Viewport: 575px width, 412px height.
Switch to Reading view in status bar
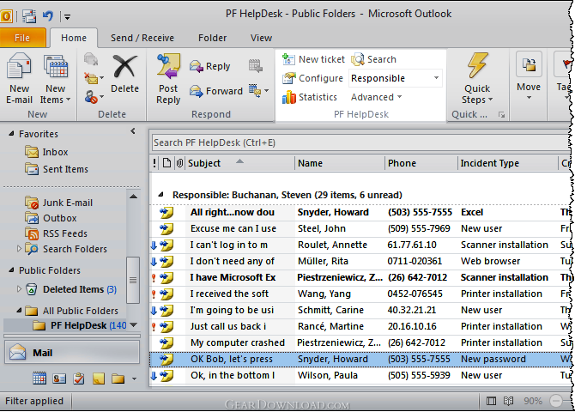[x=508, y=401]
